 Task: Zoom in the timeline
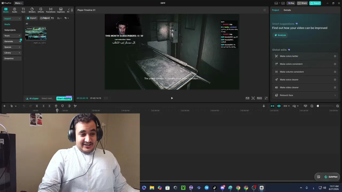tap(337, 106)
